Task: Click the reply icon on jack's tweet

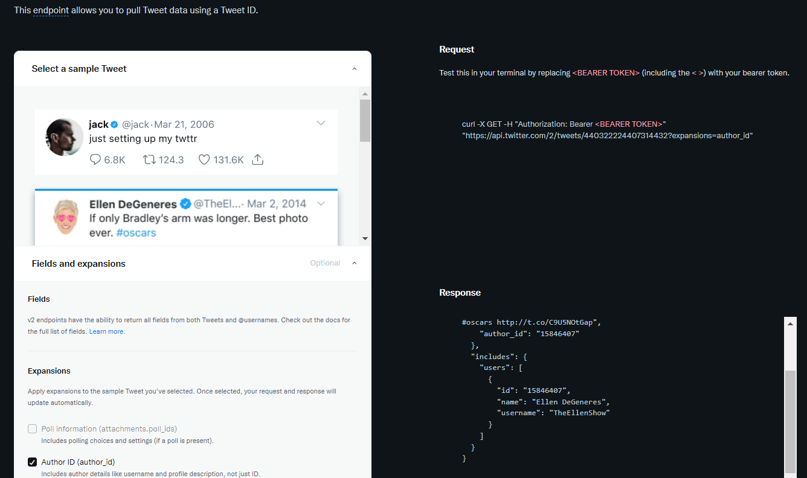Action: [x=95, y=159]
